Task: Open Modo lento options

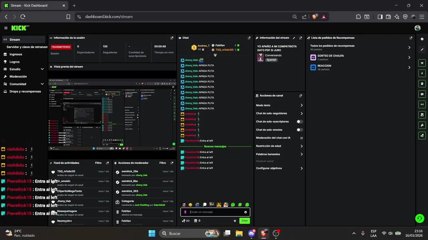Action: click(280, 105)
